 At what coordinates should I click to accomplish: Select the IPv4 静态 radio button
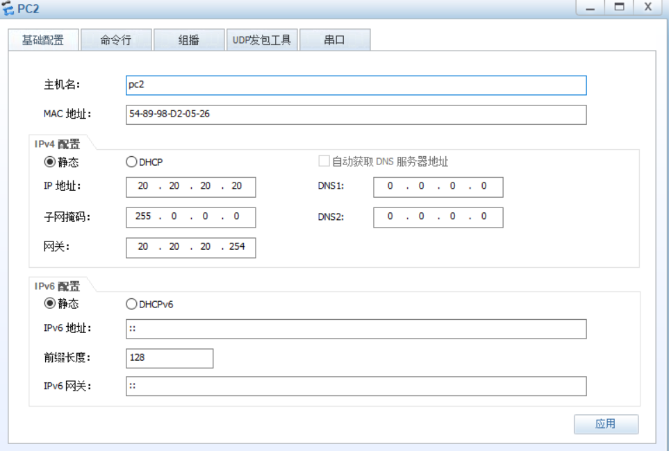[50, 162]
